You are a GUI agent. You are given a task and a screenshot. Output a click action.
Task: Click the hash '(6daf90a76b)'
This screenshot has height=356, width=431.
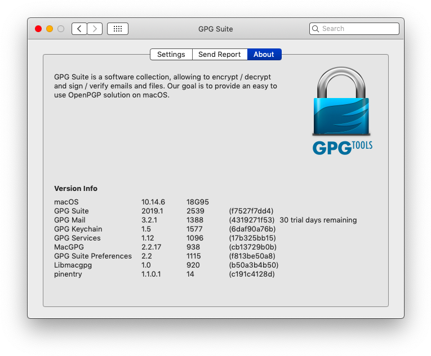point(252,229)
